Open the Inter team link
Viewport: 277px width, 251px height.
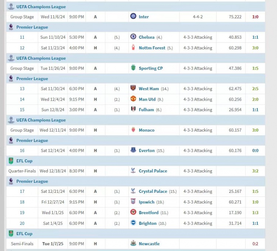tap(144, 17)
